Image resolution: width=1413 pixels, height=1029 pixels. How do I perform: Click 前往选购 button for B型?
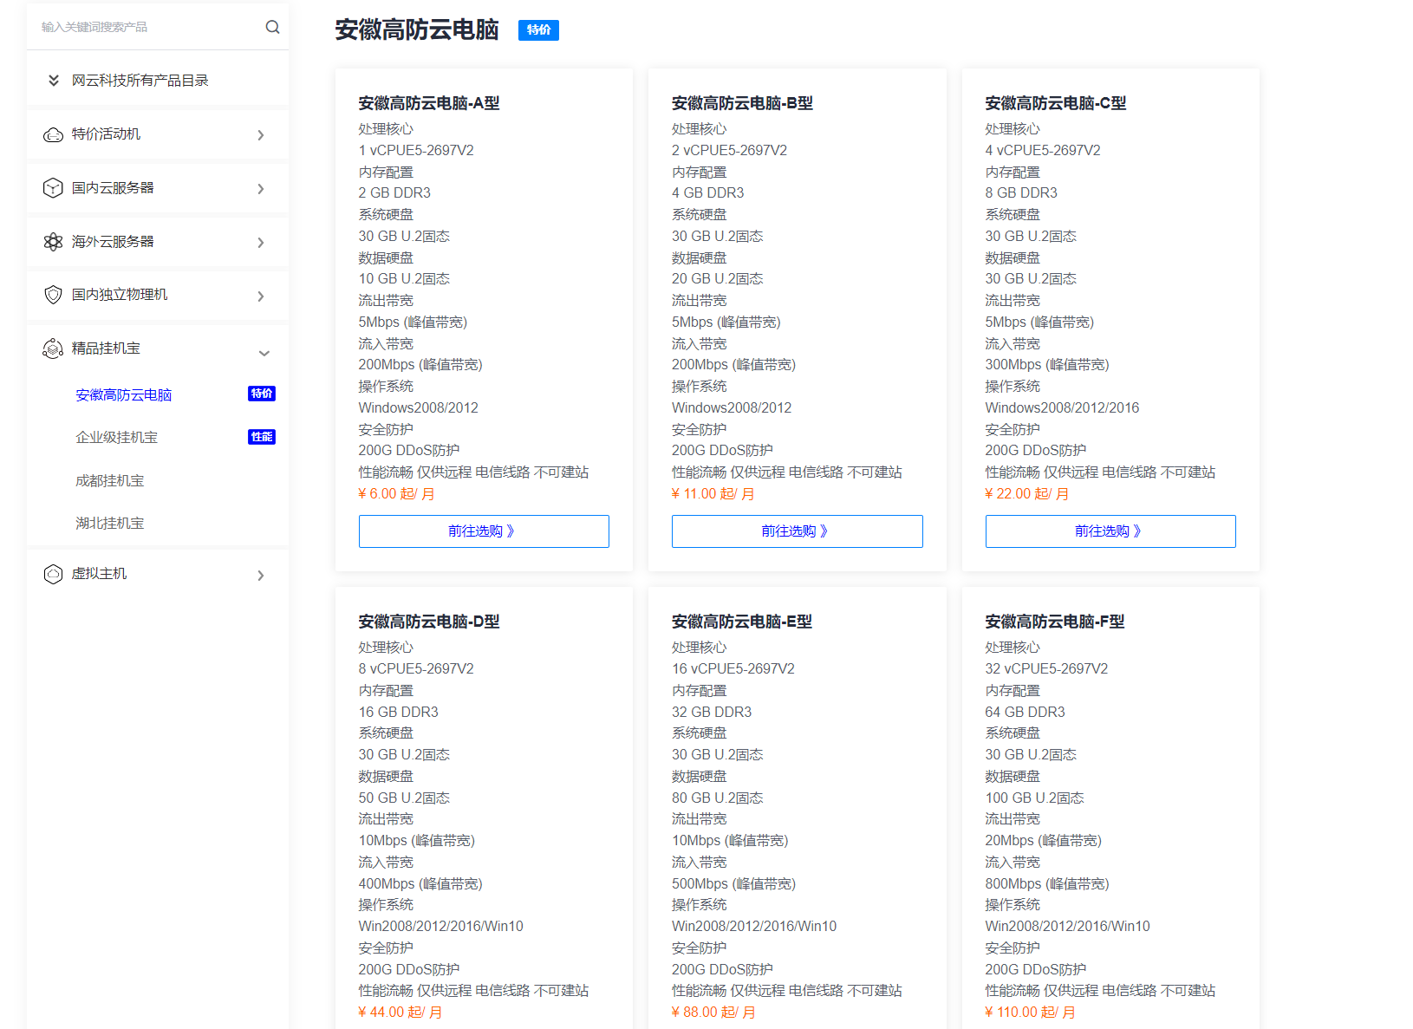[x=797, y=531]
